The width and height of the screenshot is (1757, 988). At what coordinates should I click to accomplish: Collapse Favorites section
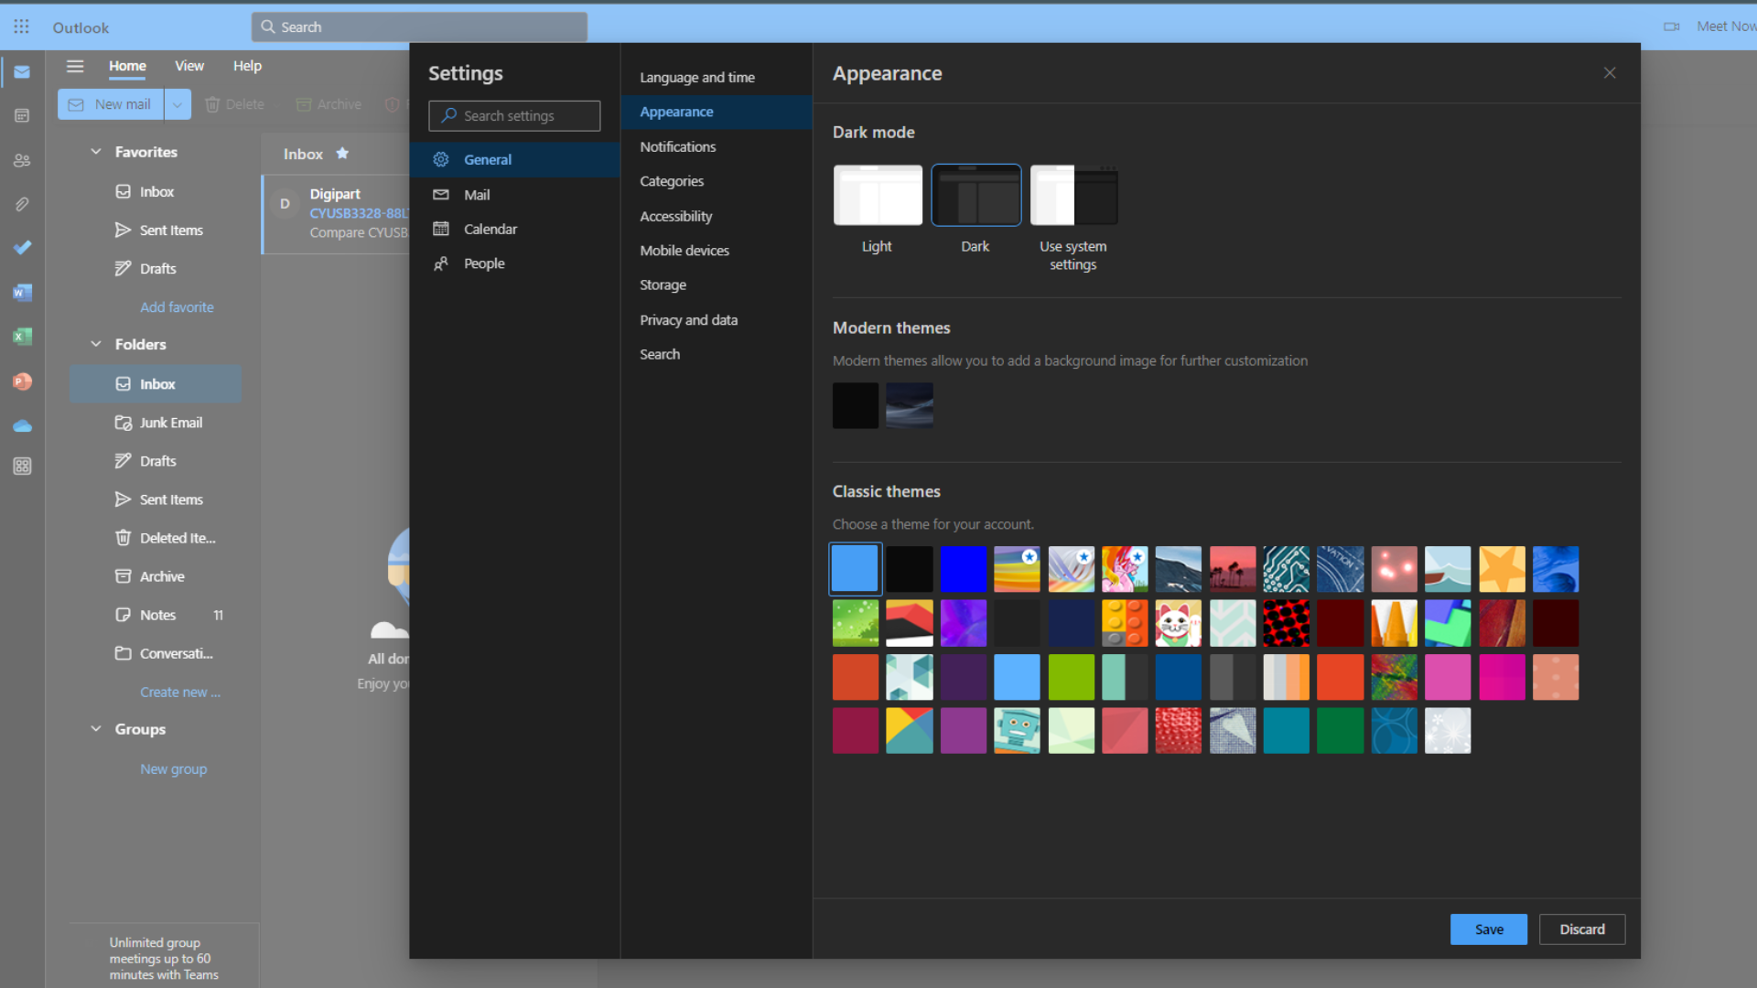(x=96, y=152)
